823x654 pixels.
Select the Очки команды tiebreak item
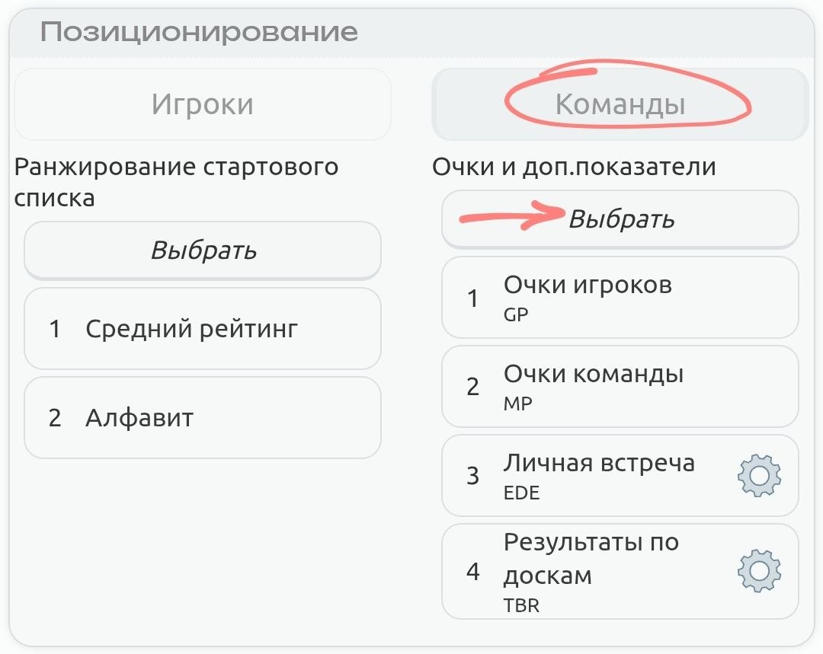593,375
